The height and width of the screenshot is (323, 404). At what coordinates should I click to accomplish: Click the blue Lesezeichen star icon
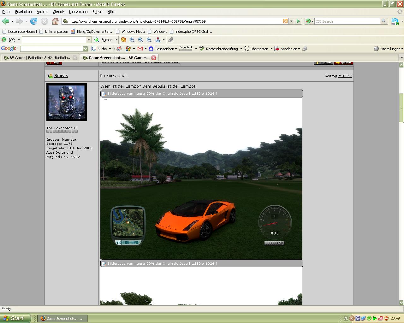pyautogui.click(x=151, y=49)
